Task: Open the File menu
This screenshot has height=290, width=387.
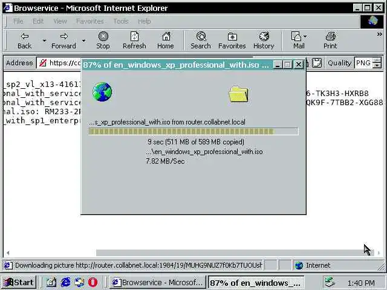Action: pyautogui.click(x=18, y=22)
